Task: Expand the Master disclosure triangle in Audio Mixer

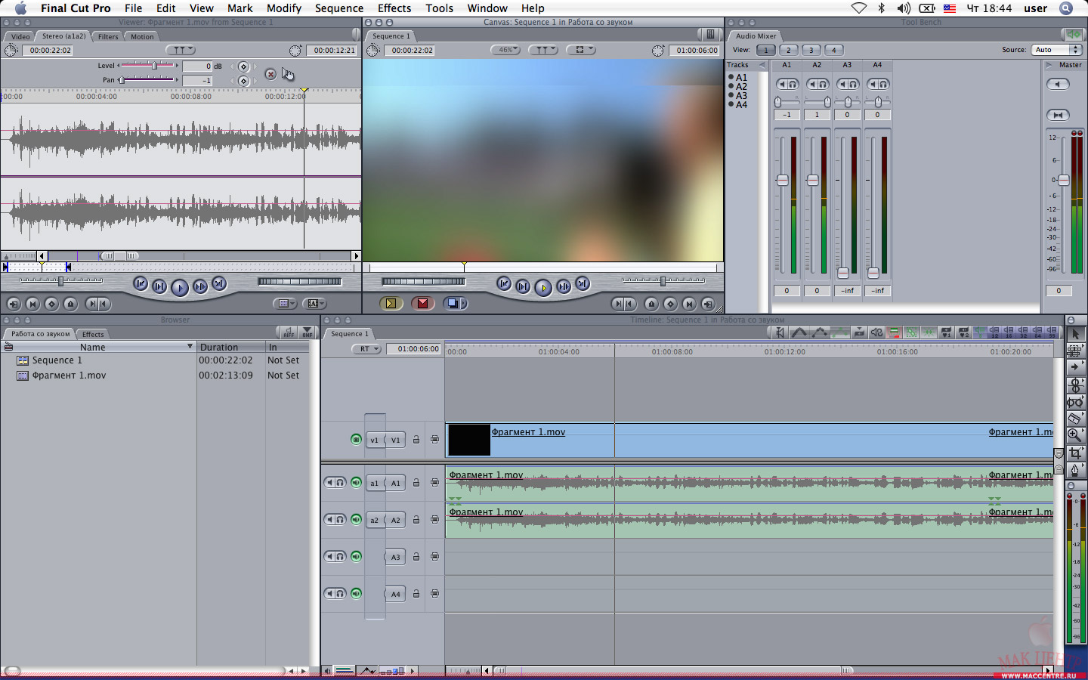Action: click(1049, 65)
